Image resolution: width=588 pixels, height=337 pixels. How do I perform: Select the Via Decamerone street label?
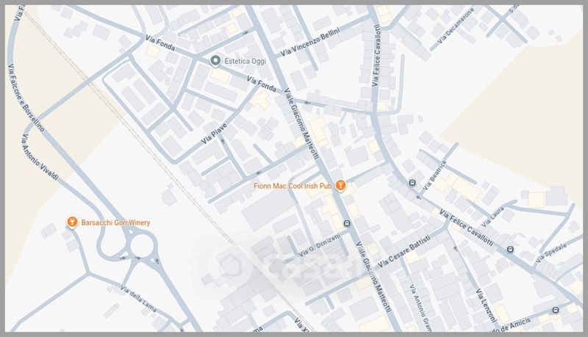456,26
